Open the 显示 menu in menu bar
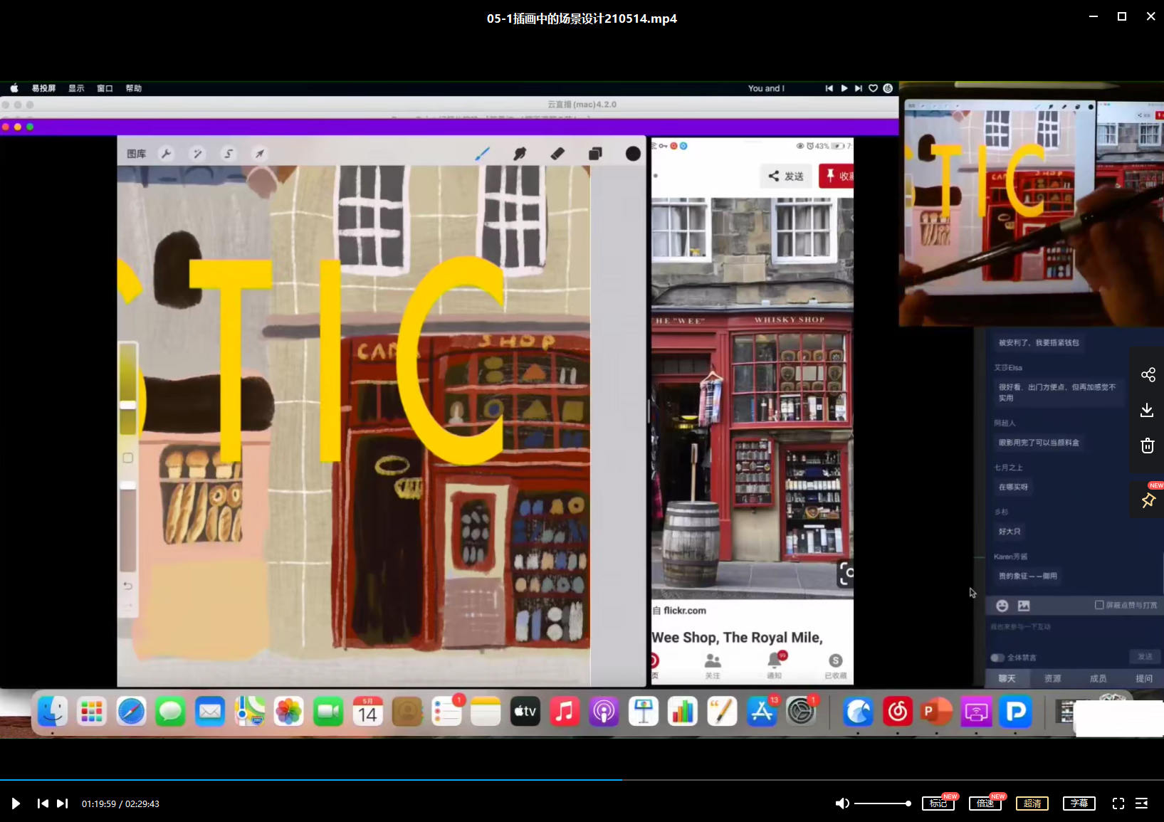Image resolution: width=1164 pixels, height=822 pixels. [76, 88]
